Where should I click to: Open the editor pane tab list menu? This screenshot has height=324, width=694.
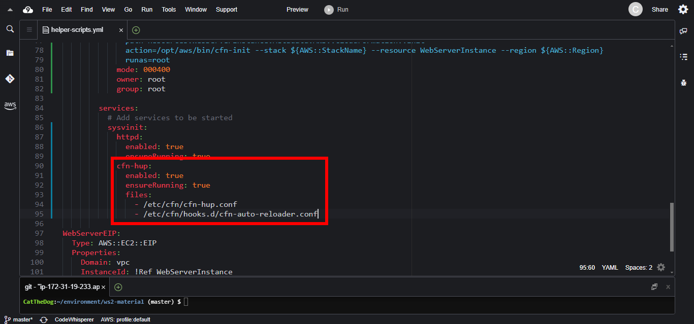[x=29, y=30]
